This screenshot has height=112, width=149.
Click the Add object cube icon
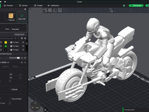tap(45, 10)
